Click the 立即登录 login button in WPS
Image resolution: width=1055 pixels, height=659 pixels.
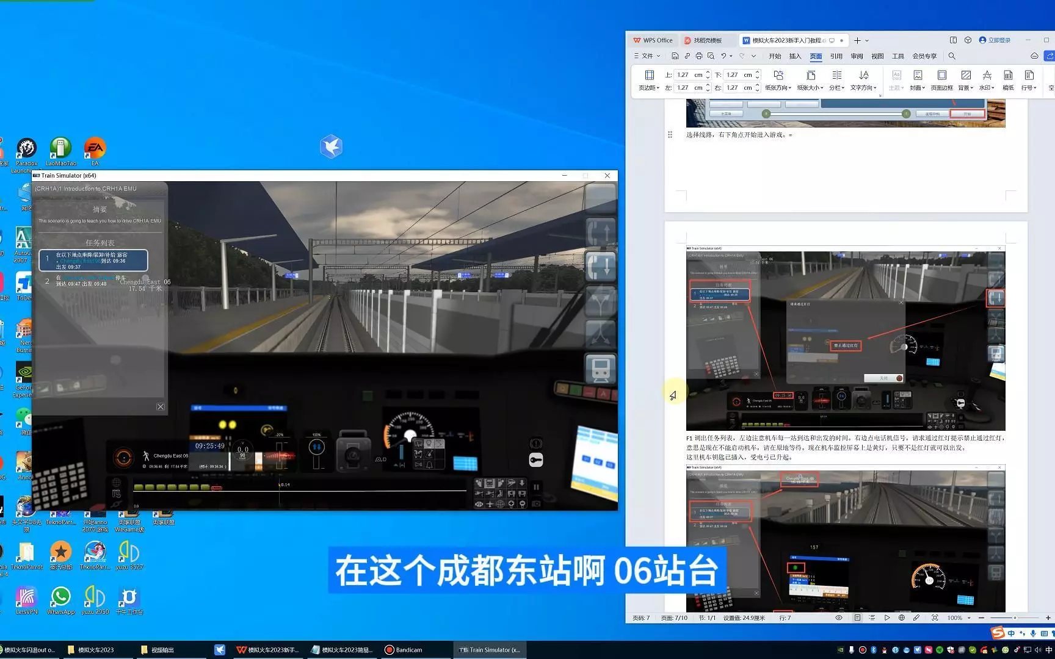995,40
